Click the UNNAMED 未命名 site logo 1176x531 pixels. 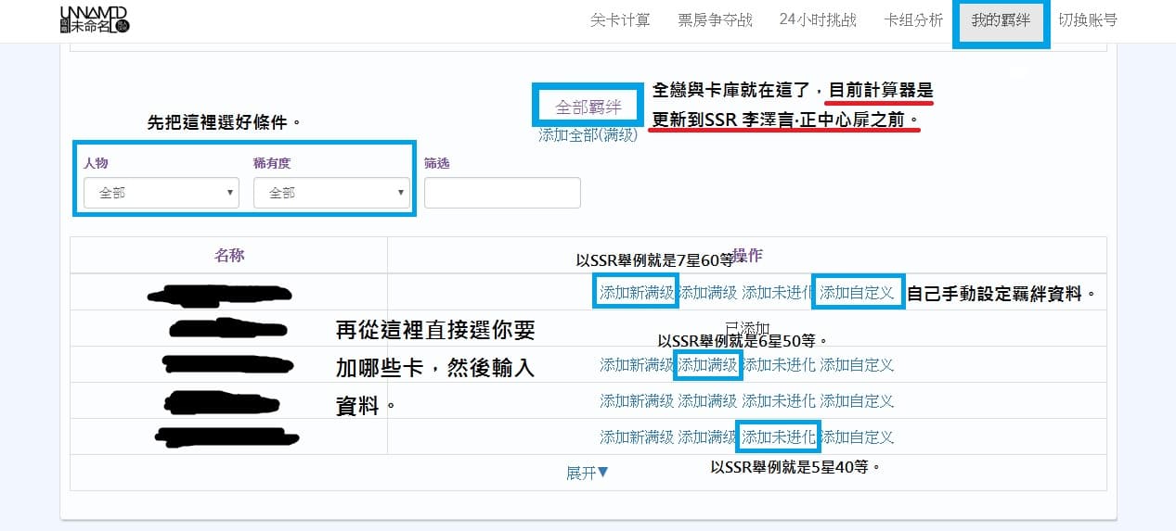(94, 20)
